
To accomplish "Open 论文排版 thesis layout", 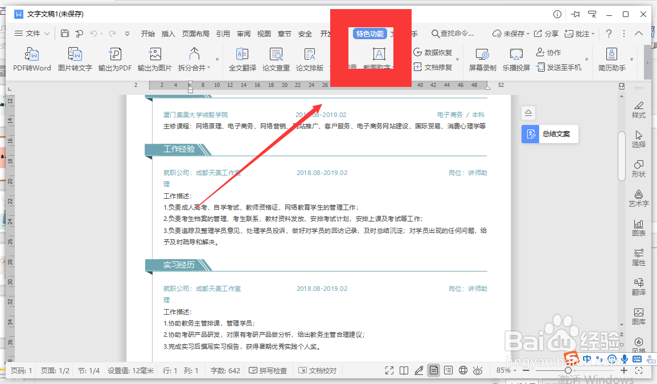I will [x=310, y=59].
